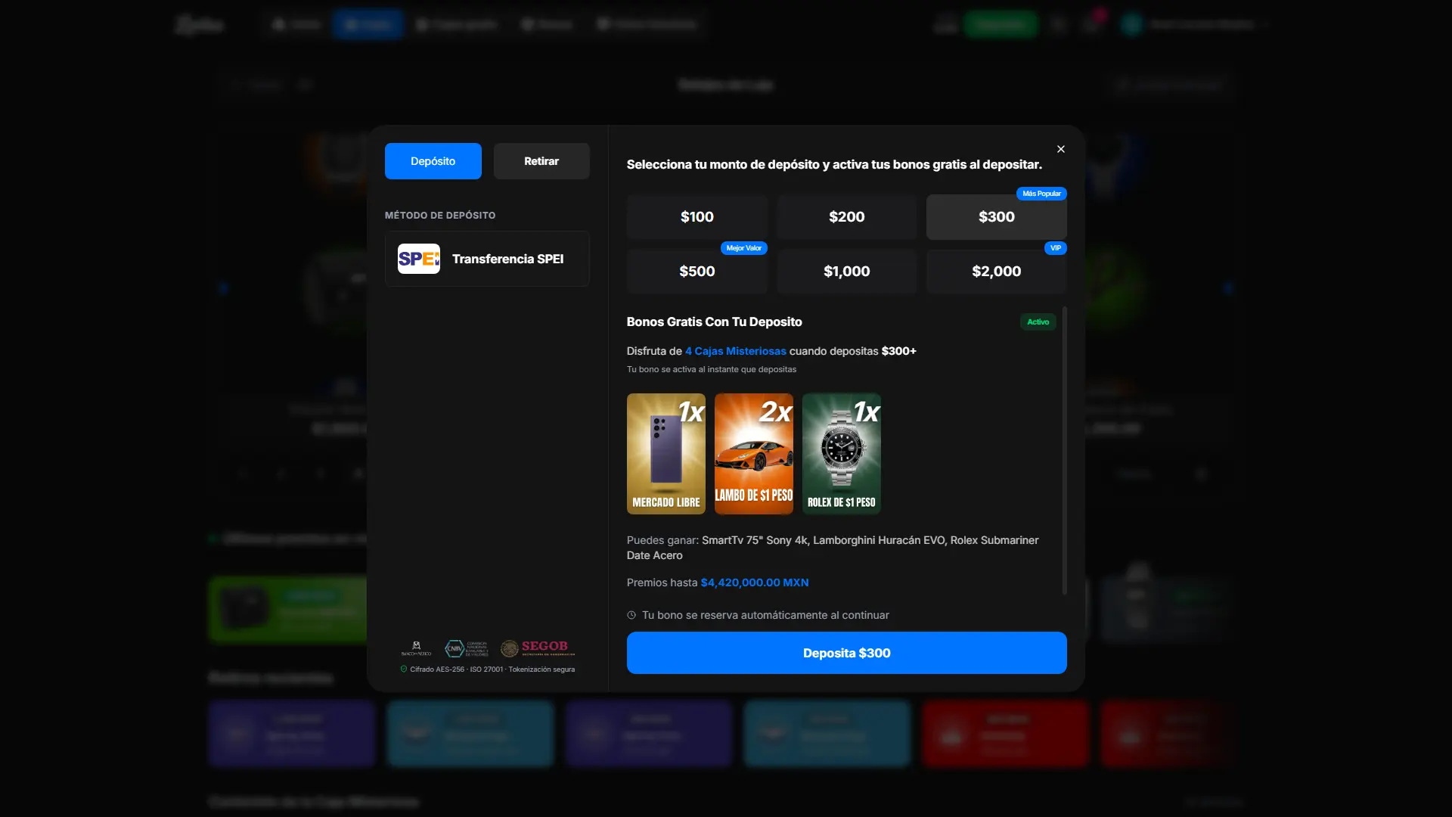The height and width of the screenshot is (817, 1452).
Task: Click the Bonos Gratis Con Tu Deposito heading
Action: 714,322
